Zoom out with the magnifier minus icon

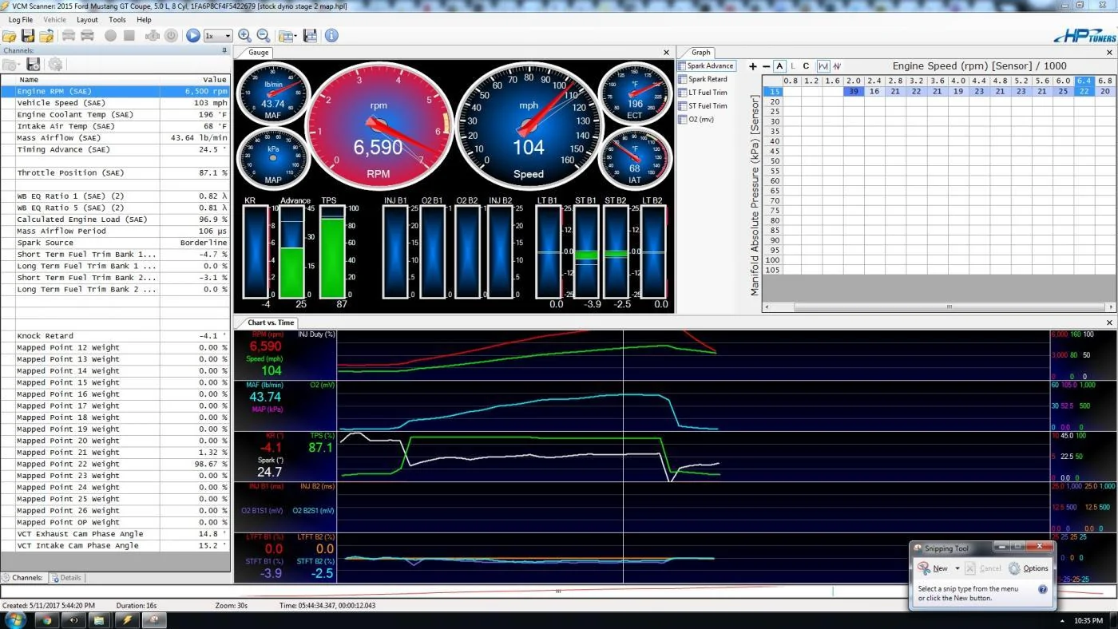point(263,36)
